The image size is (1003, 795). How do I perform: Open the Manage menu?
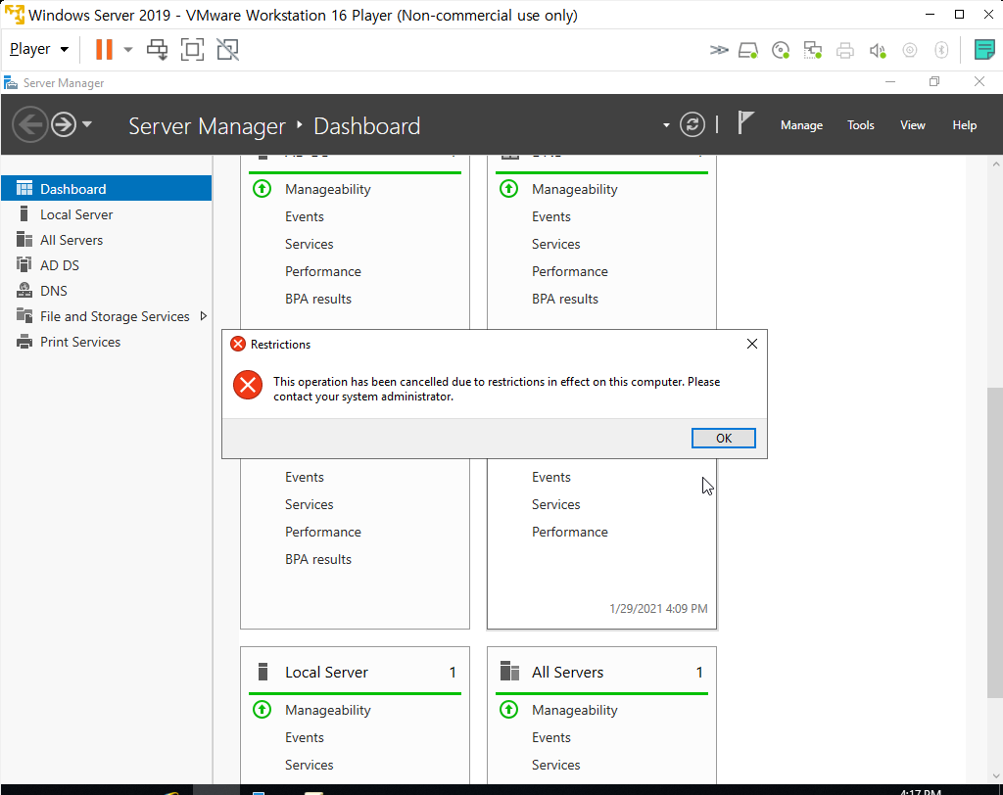801,125
